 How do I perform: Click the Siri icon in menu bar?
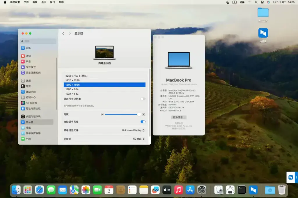point(268,2)
